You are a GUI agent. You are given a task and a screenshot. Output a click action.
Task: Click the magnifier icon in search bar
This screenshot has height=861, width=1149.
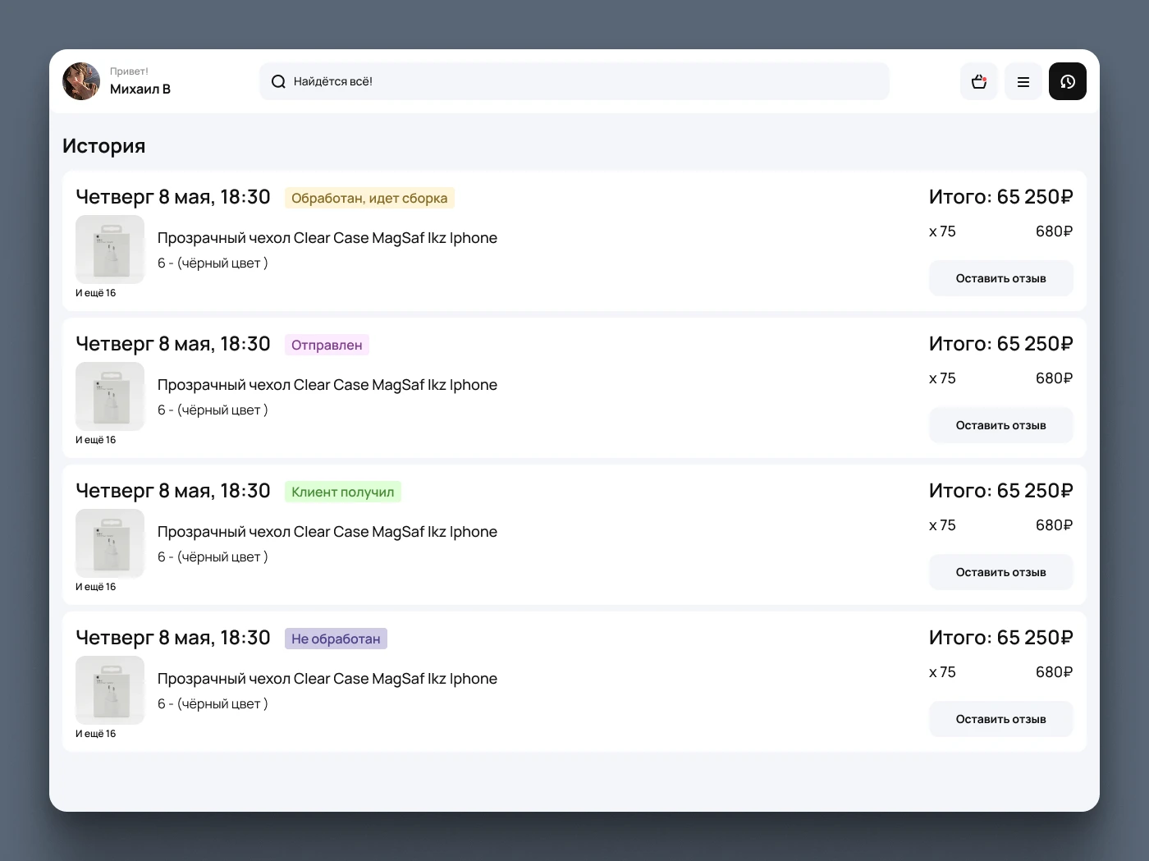(278, 81)
